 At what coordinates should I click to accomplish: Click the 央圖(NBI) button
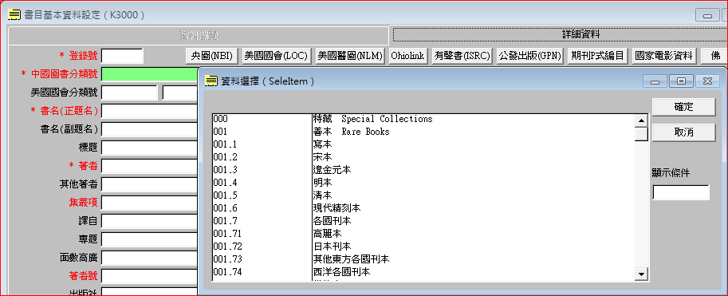click(212, 56)
